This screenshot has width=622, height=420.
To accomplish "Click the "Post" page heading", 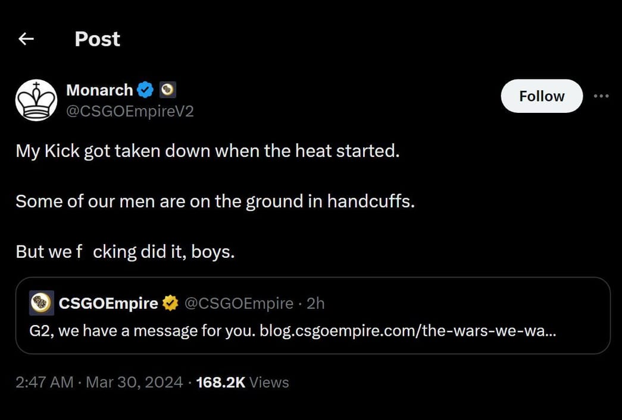I will [97, 39].
